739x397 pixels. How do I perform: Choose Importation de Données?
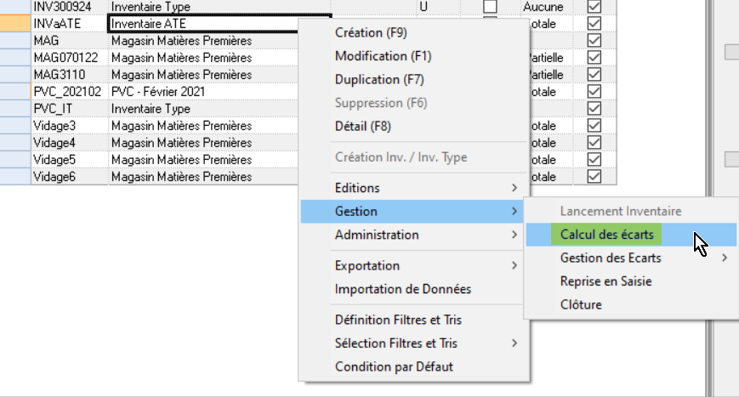(x=402, y=289)
